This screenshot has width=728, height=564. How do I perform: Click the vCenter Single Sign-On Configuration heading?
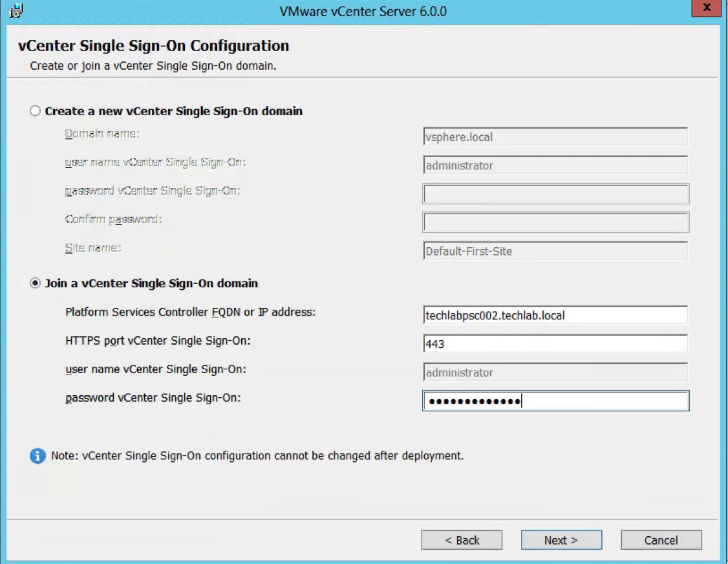coord(154,45)
